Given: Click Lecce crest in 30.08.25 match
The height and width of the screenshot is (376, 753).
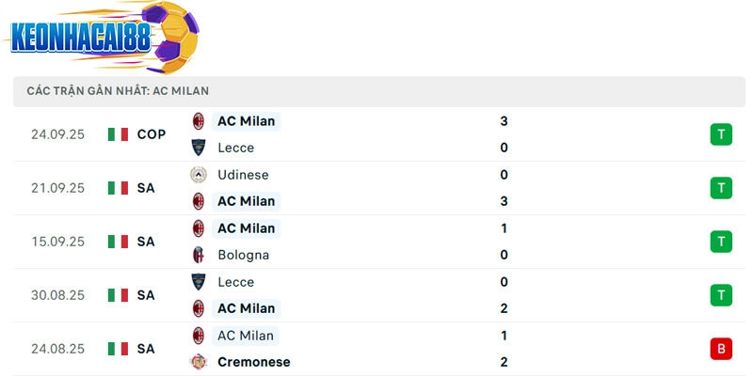Looking at the screenshot, I should (x=199, y=282).
